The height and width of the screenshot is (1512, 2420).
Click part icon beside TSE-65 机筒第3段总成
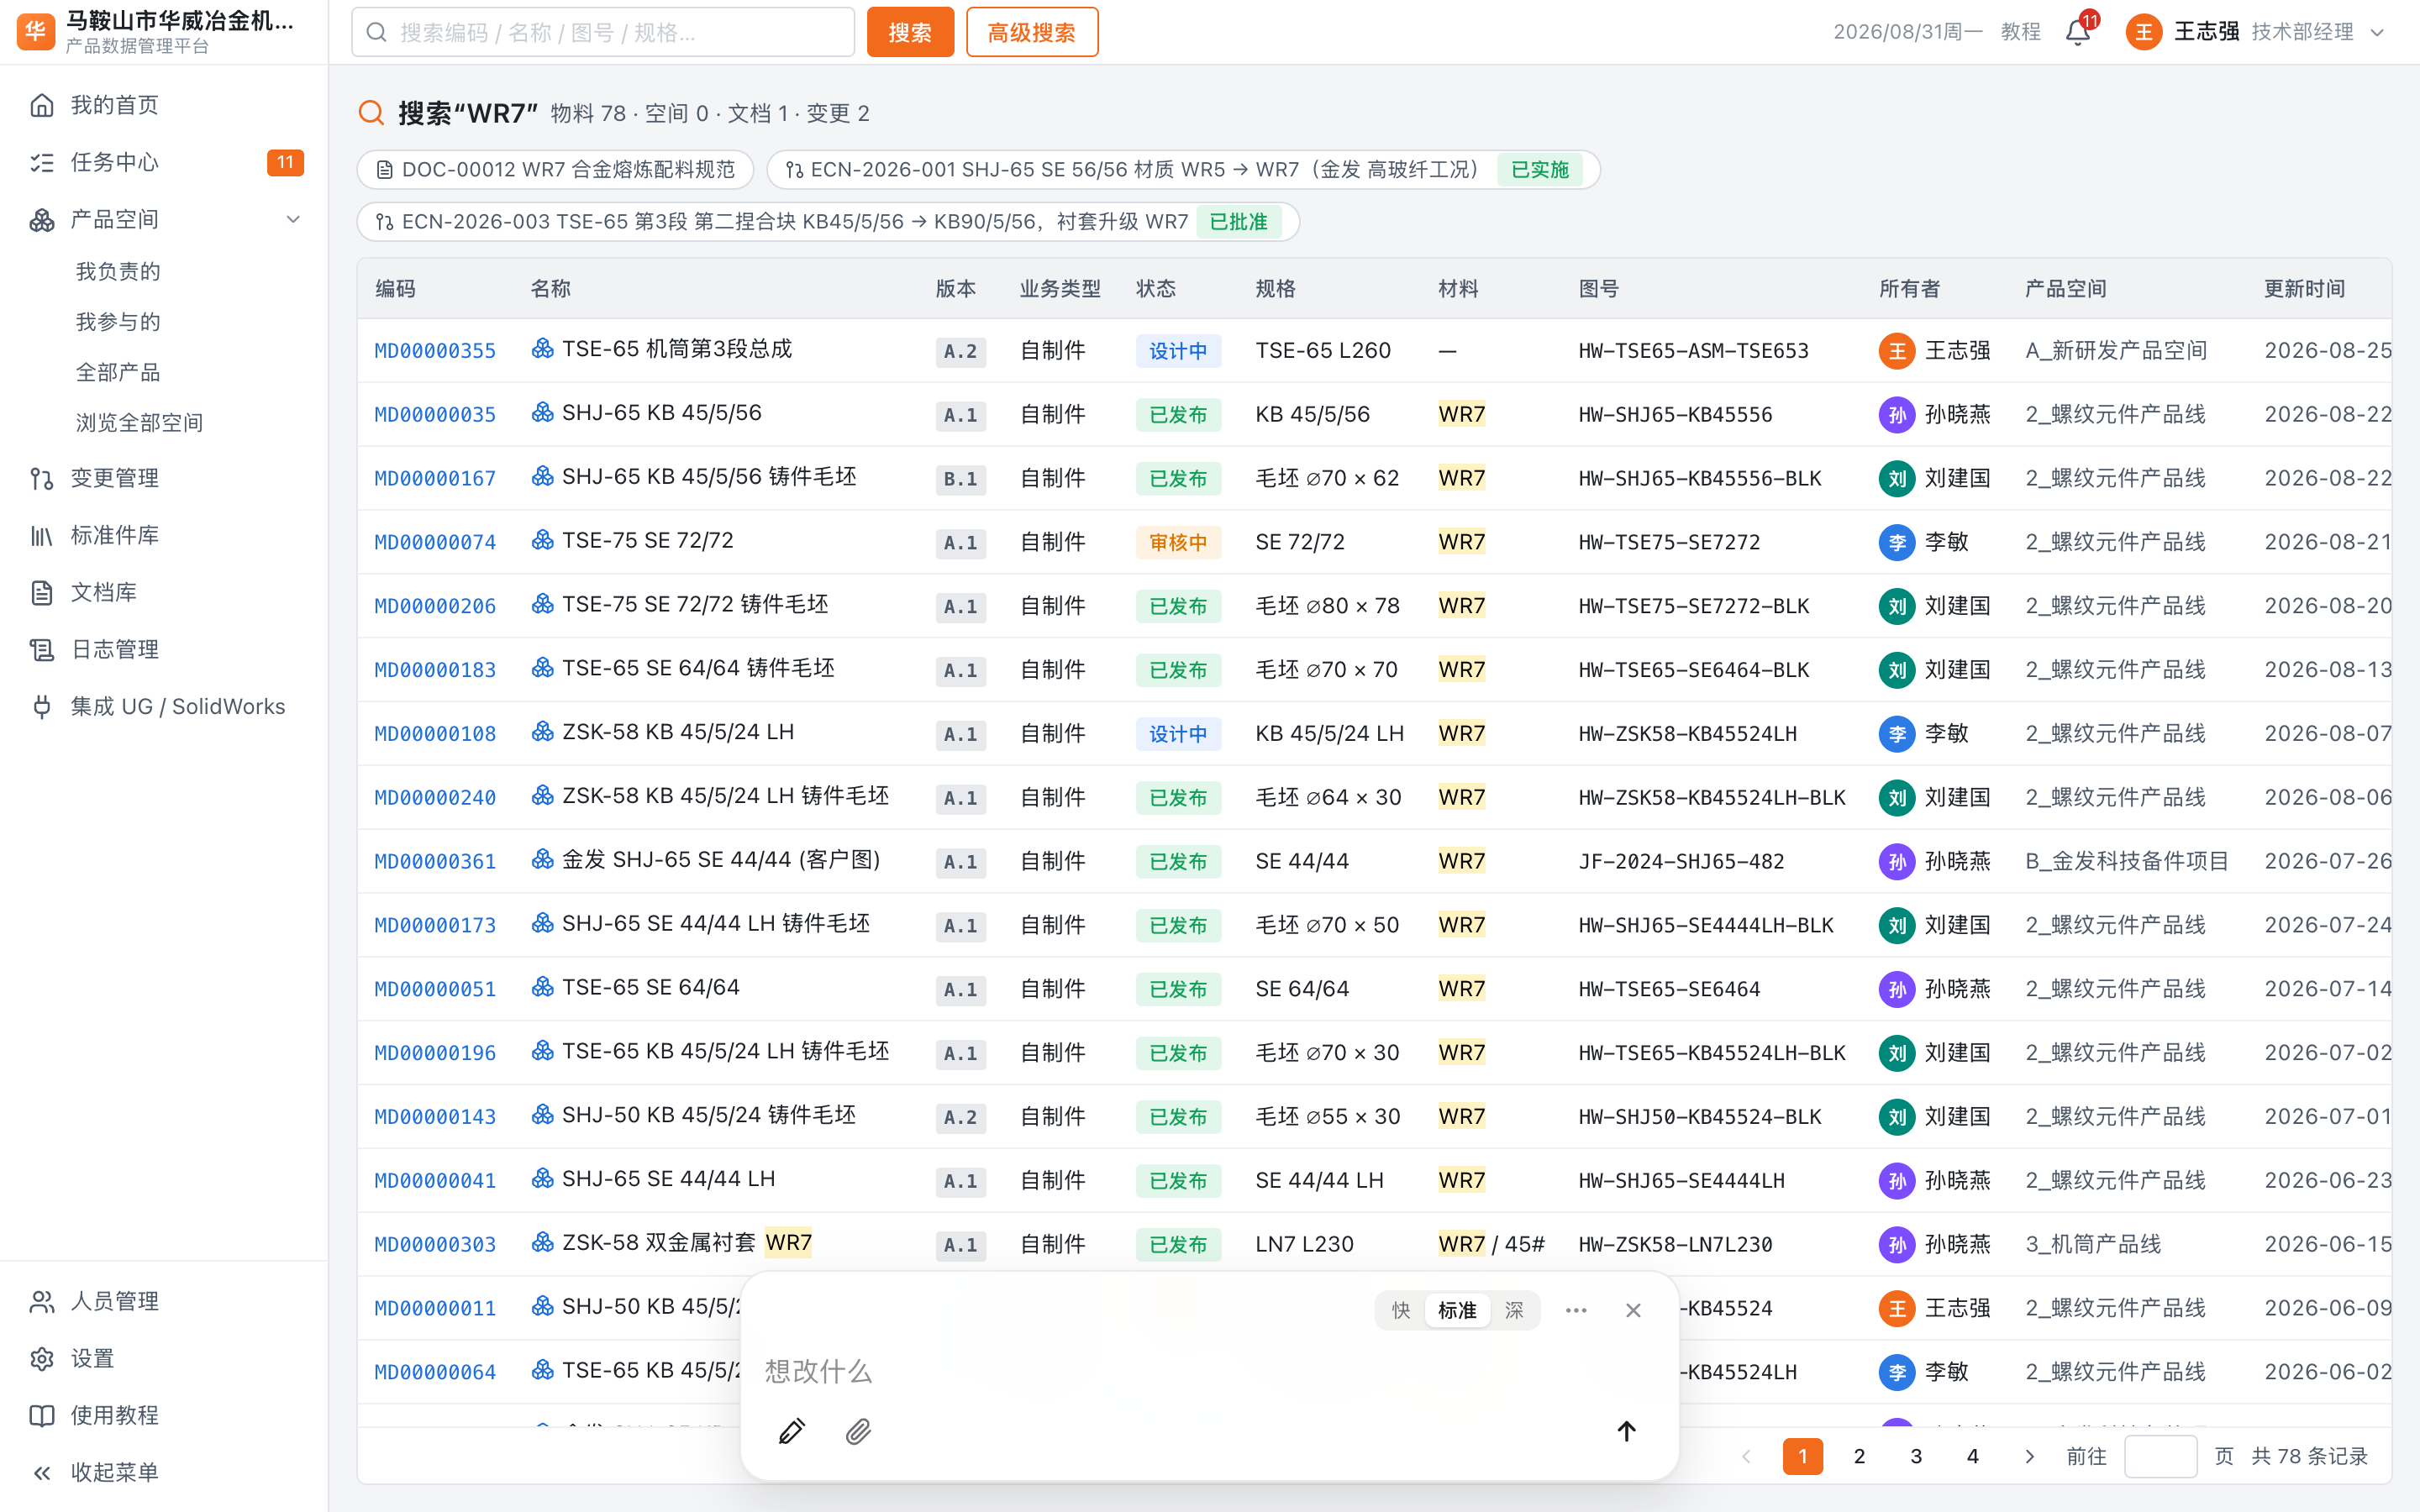click(x=542, y=348)
